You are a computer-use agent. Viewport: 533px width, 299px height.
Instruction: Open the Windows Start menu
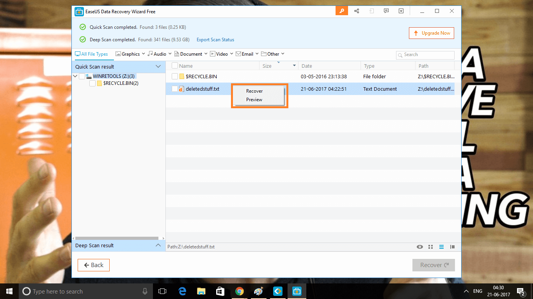coord(9,291)
